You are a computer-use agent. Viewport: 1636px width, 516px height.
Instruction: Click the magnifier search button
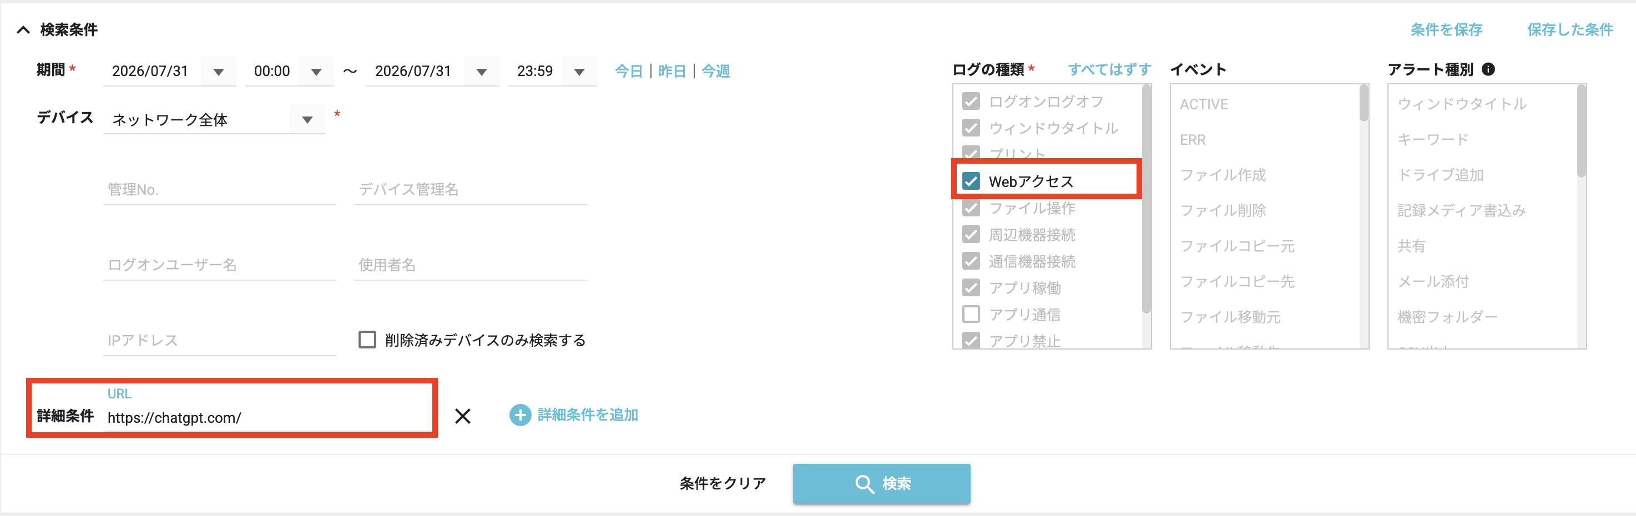pos(881,484)
